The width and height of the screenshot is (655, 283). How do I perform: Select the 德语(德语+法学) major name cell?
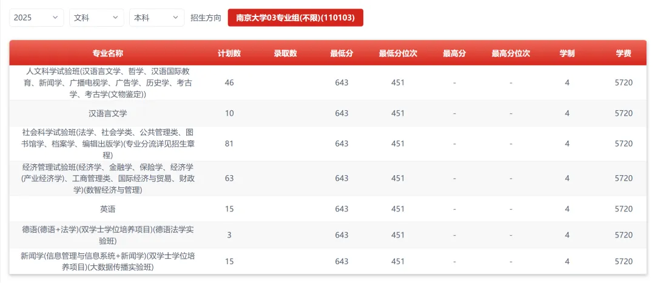coord(108,235)
